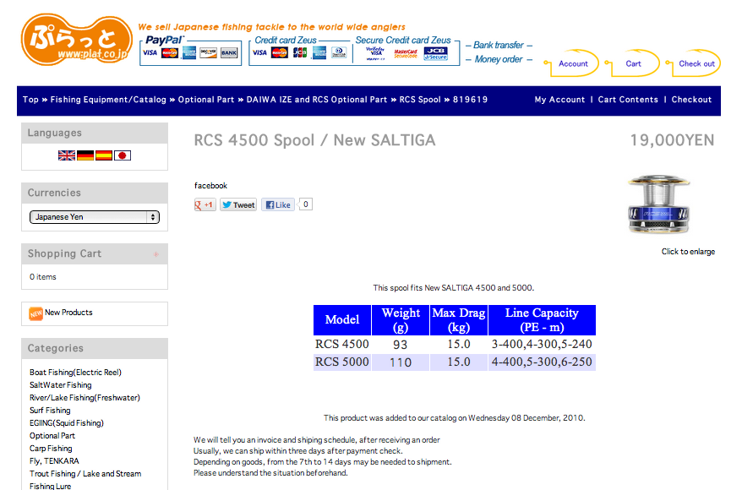
Task: Open My Account in the navy bar
Action: pyautogui.click(x=559, y=100)
